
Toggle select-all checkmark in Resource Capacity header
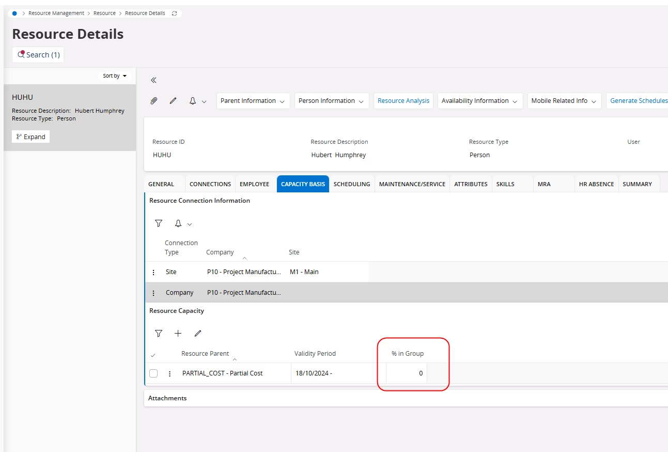153,355
